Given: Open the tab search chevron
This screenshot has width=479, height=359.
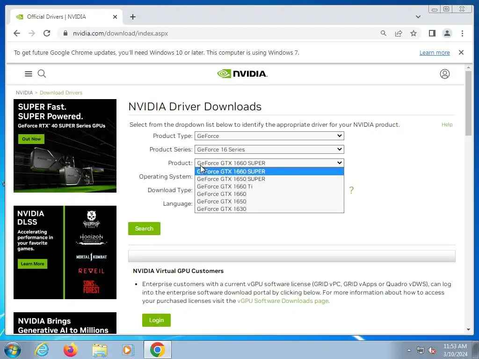Looking at the screenshot, I should click(x=418, y=17).
